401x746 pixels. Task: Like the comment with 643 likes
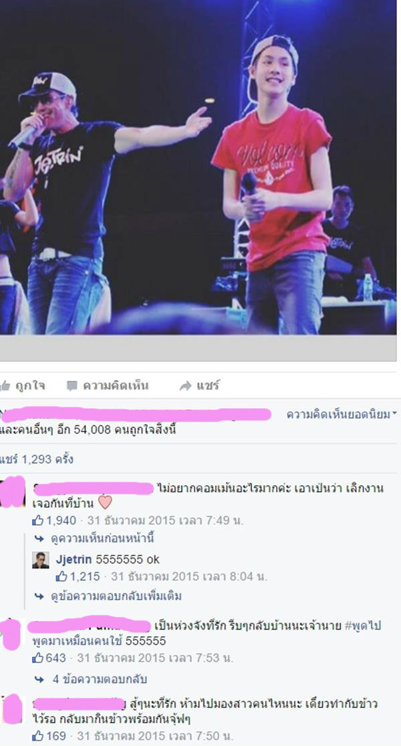[38, 658]
